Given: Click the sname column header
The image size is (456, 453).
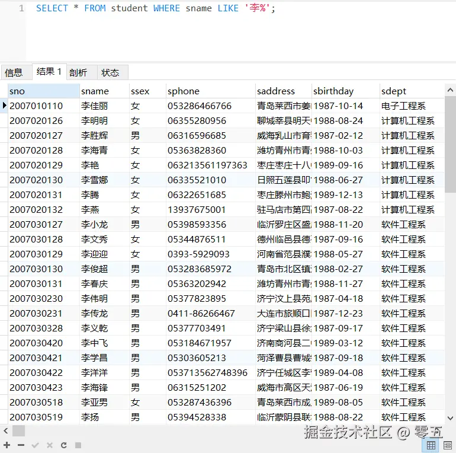Looking at the screenshot, I should click(104, 91).
